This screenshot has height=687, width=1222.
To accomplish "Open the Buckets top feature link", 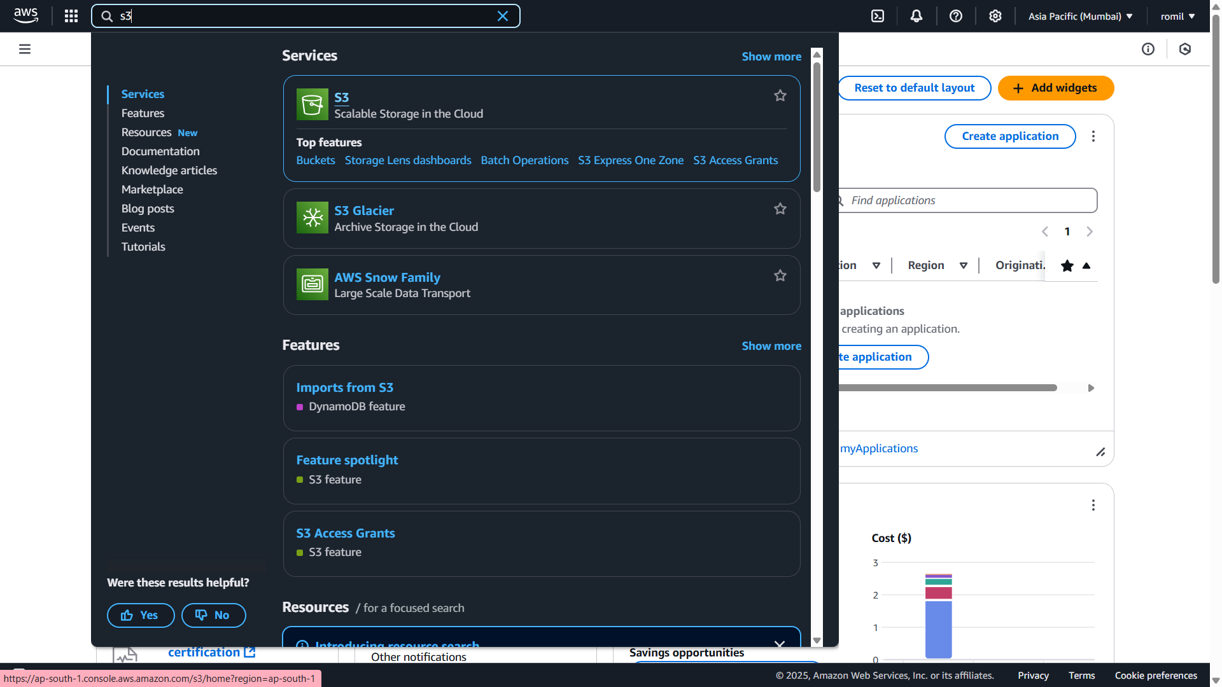I will pos(316,160).
